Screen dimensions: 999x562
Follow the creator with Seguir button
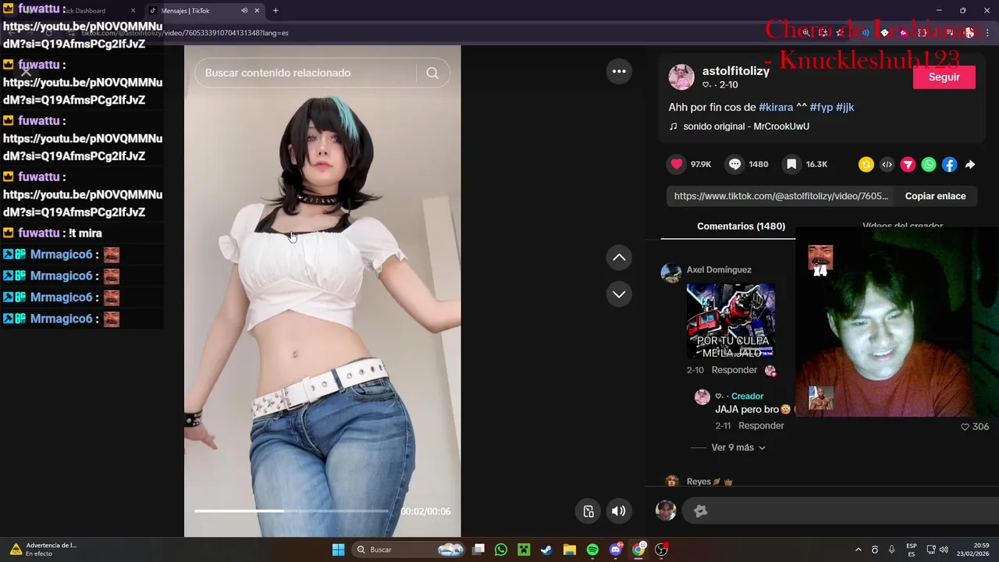(944, 77)
